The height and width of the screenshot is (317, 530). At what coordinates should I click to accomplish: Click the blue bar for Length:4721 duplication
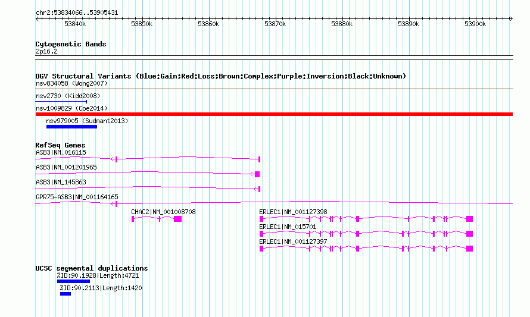click(73, 281)
